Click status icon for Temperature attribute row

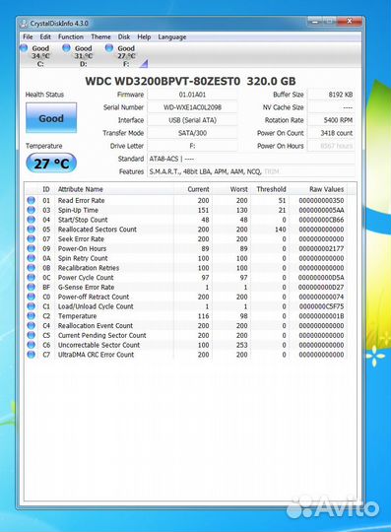pyautogui.click(x=31, y=316)
